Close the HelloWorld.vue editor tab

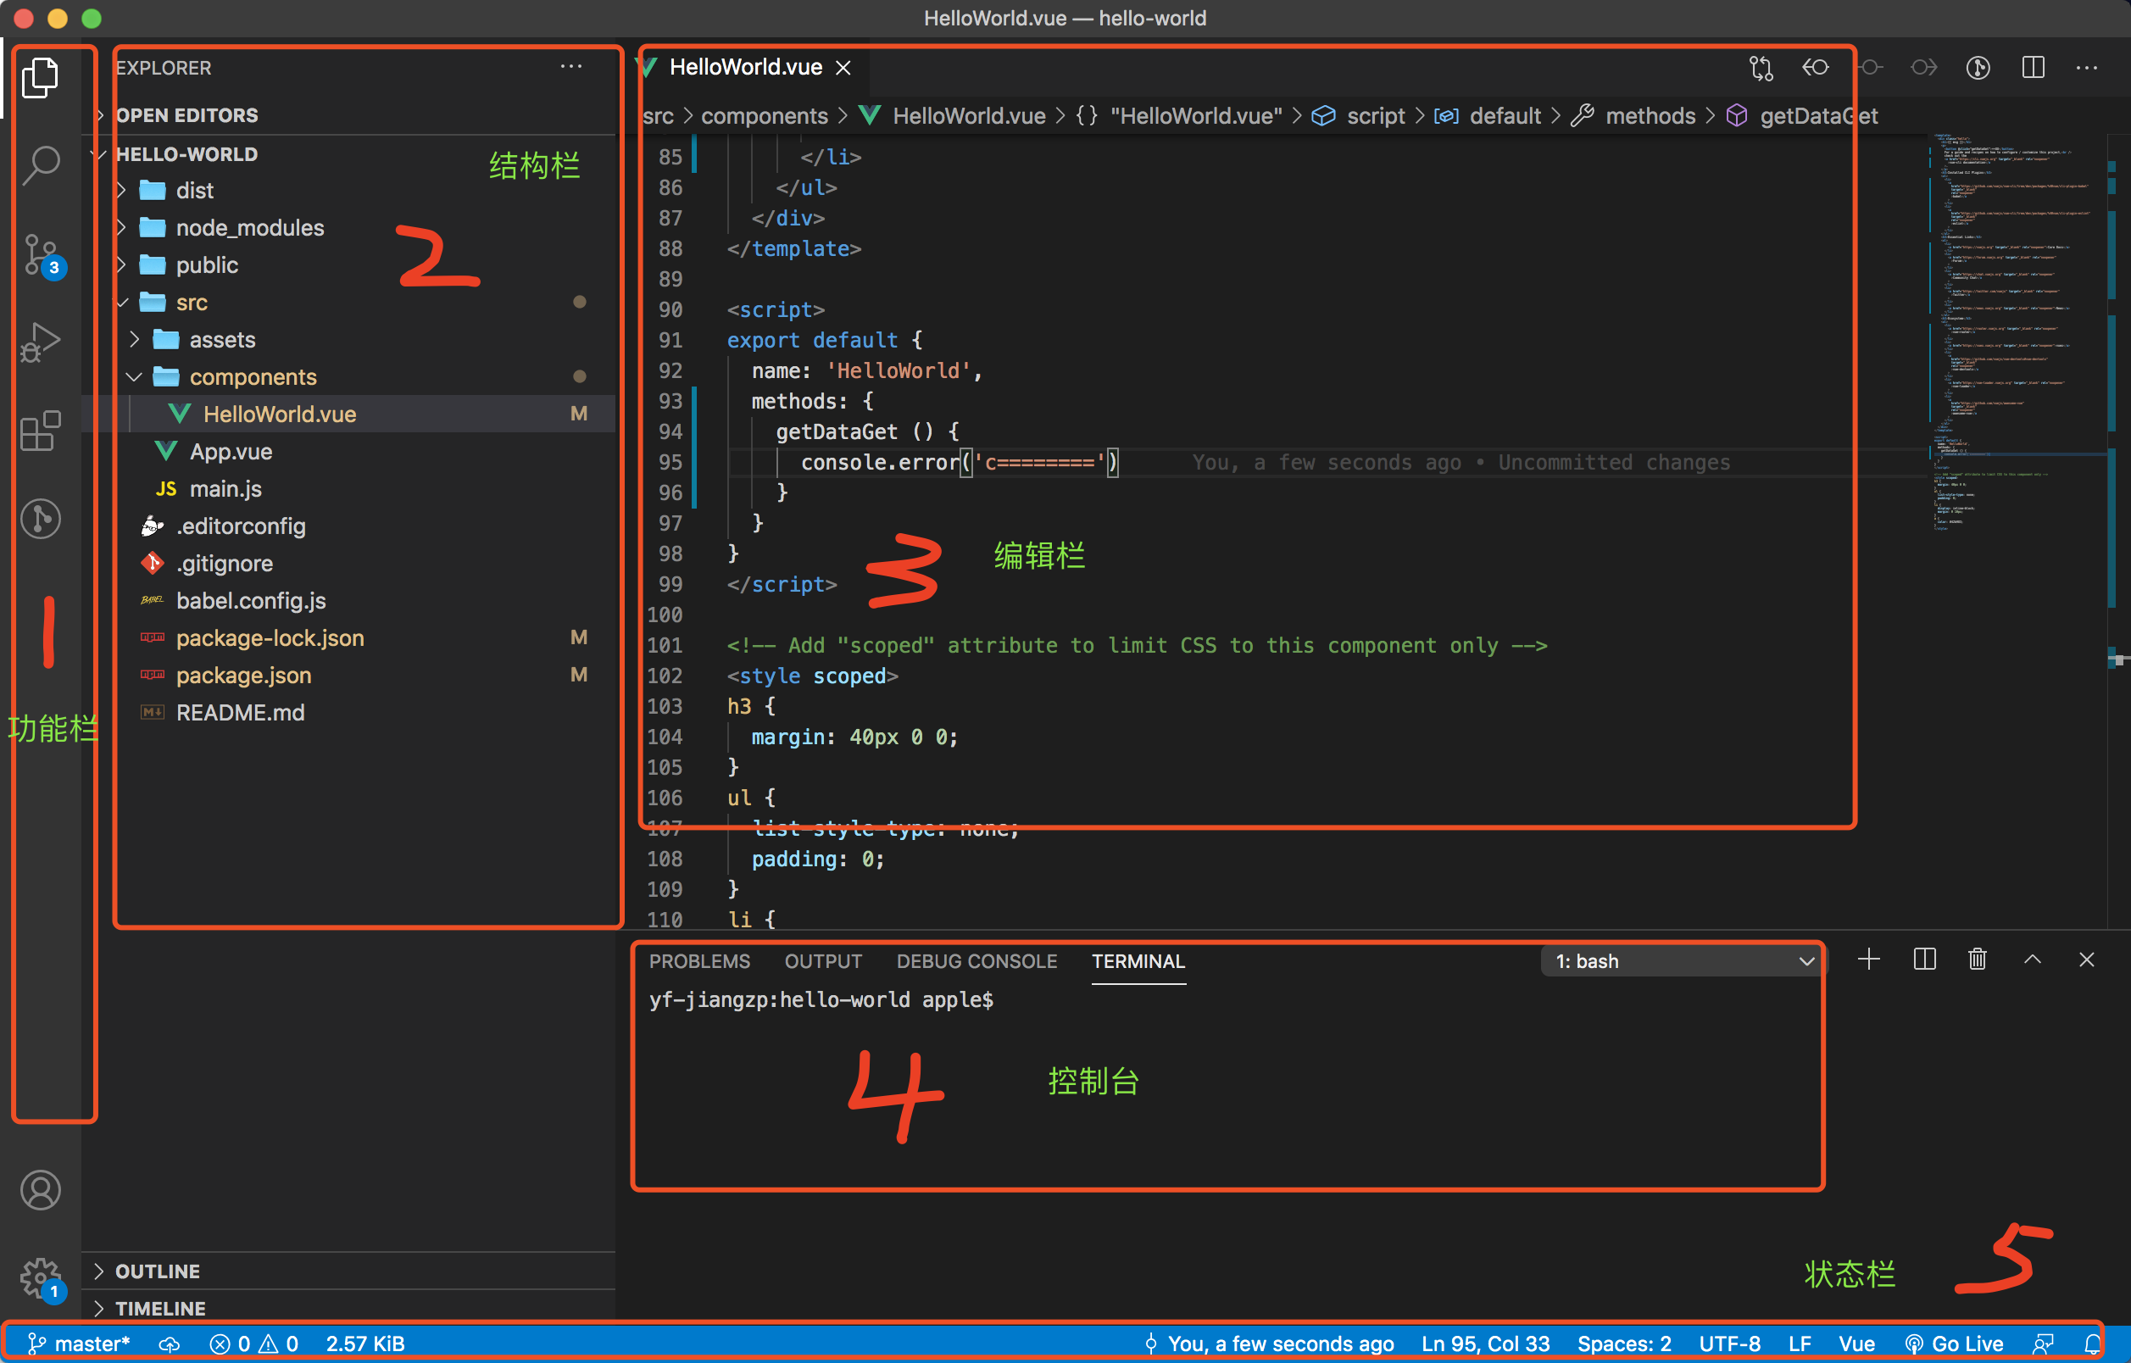click(844, 68)
